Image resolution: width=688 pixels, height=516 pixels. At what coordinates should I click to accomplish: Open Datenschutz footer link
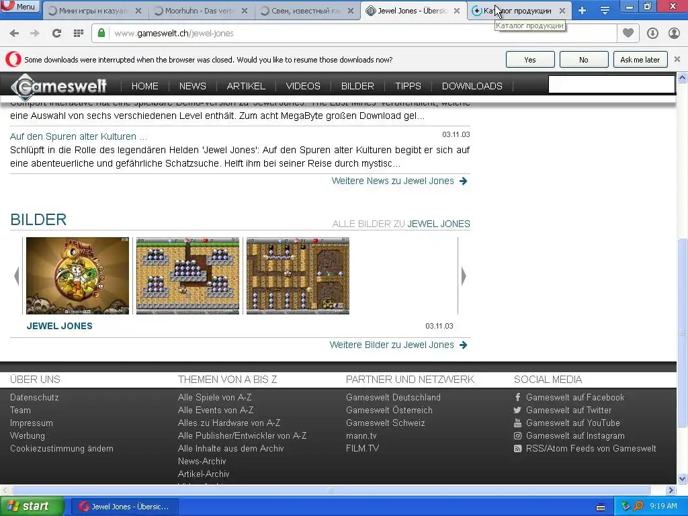(34, 398)
